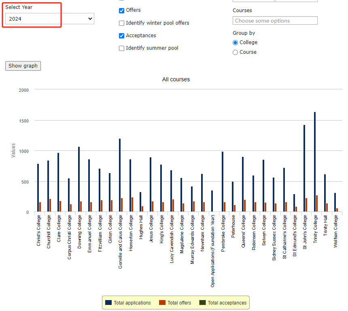Click the Newnham College axis label

(x=202, y=233)
